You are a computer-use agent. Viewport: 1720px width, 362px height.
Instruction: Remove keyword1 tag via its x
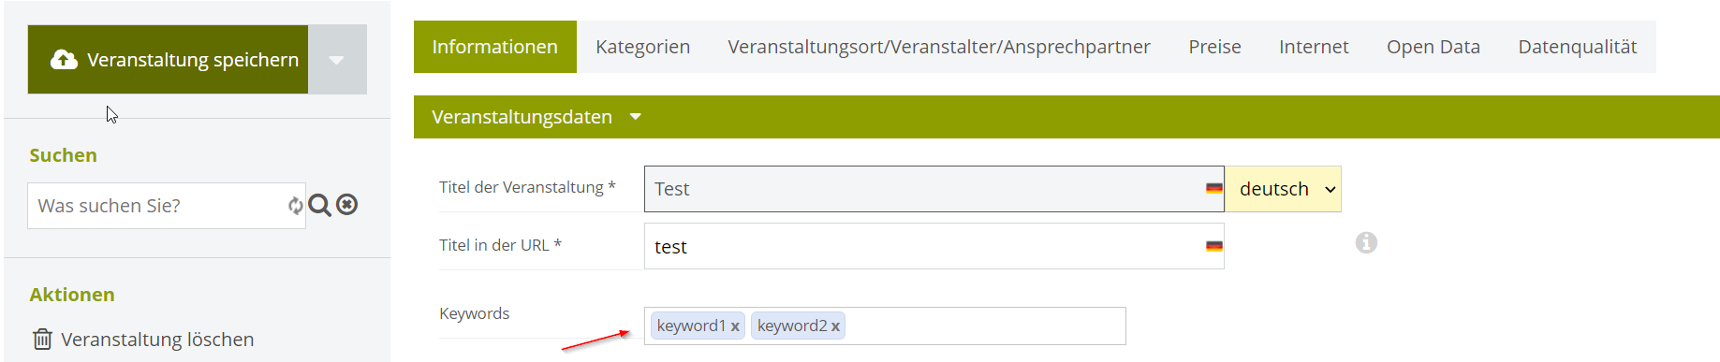pos(735,326)
